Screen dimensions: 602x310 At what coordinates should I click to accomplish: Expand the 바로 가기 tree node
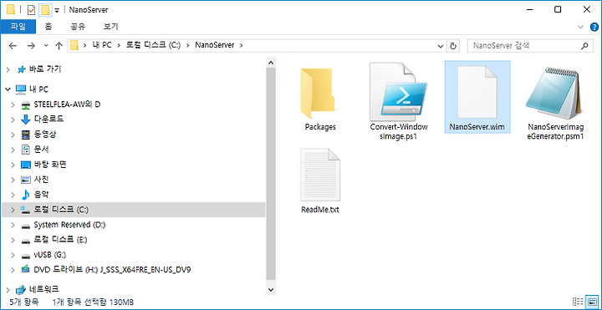[x=8, y=70]
